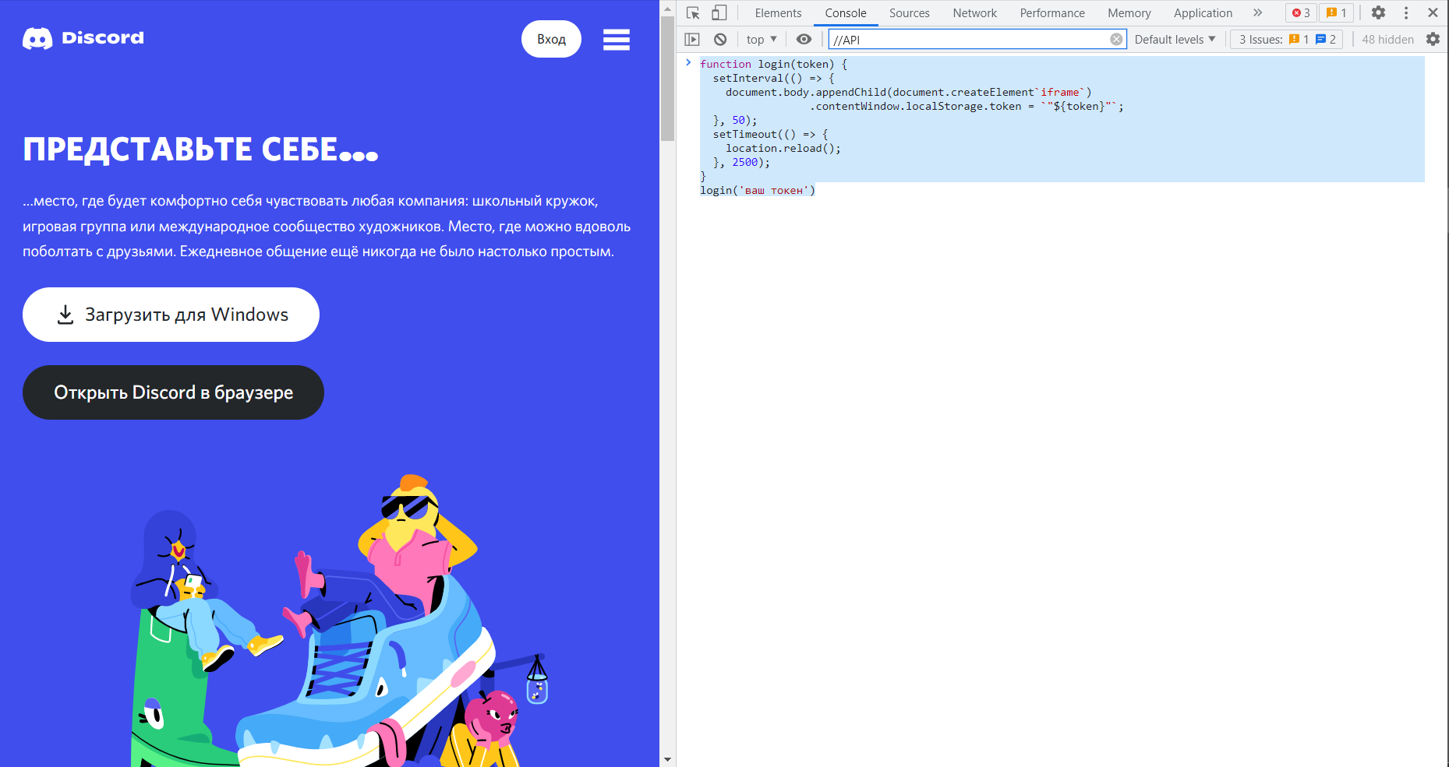Show the console sidebar panel icon
1449x767 pixels.
pyautogui.click(x=692, y=39)
